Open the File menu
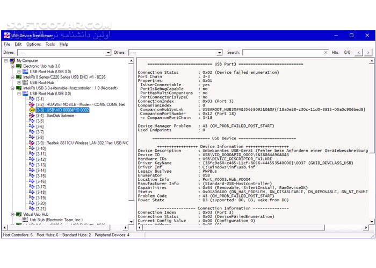The width and height of the screenshot is (376, 268). point(6,44)
